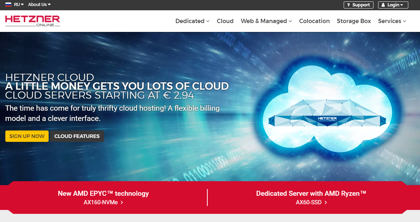Click the user icon in Login
Image resolution: width=420 pixels, height=222 pixels.
383,5
